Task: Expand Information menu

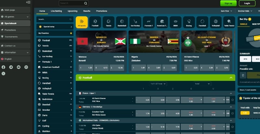Action: tap(15, 53)
